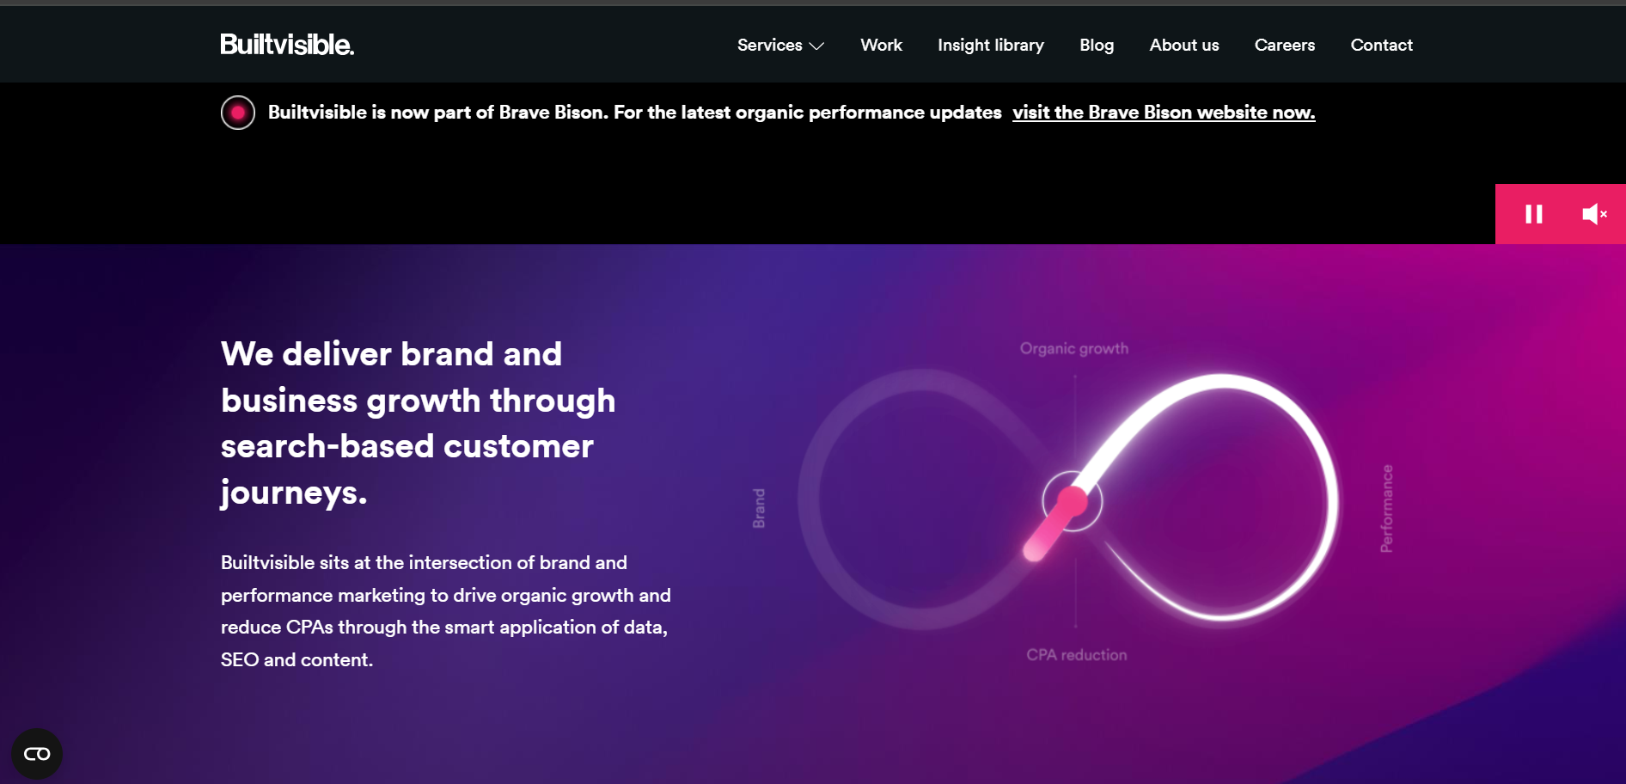Open the Insight library page
Screen dimensions: 1626x784
[991, 45]
